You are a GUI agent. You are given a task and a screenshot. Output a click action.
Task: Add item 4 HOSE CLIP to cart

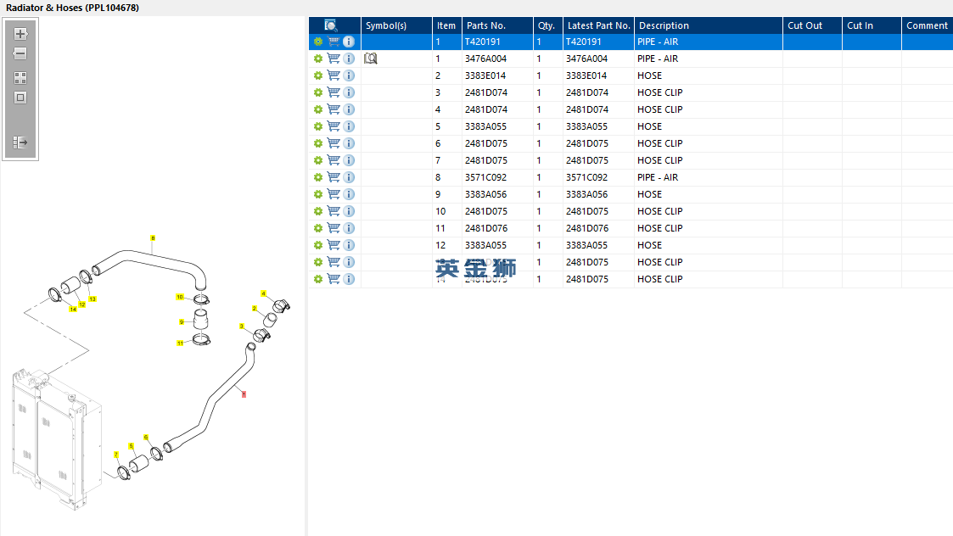[334, 109]
